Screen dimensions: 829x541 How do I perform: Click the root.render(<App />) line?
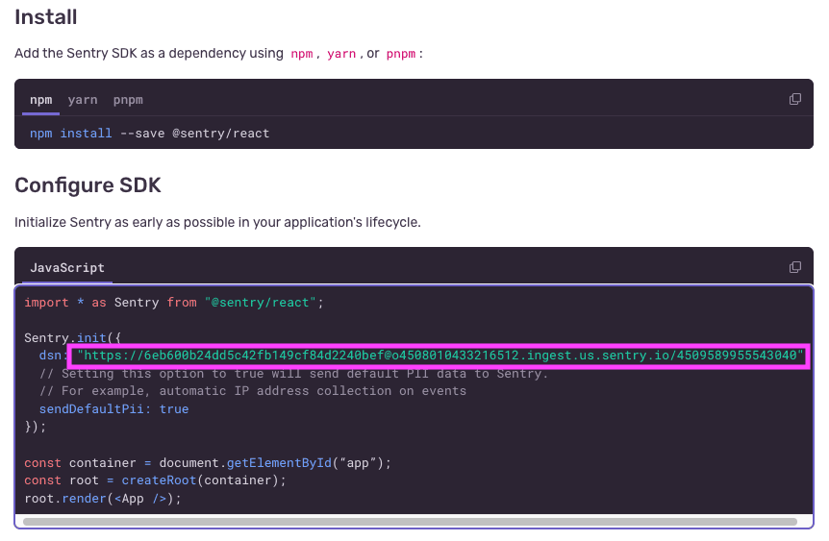(x=102, y=499)
